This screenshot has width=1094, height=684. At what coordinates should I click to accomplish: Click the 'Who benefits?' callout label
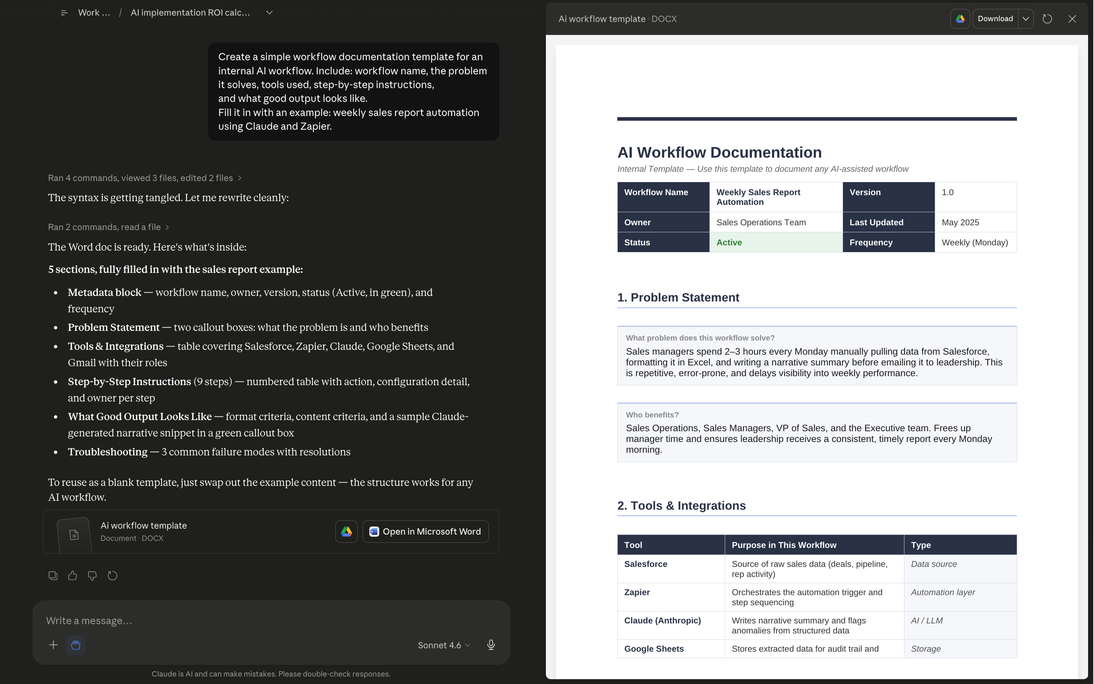(652, 415)
